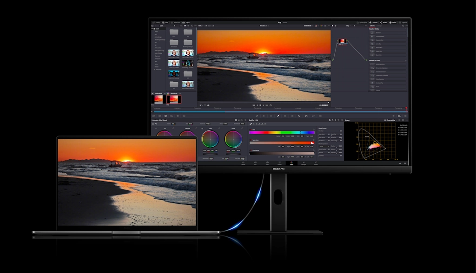This screenshot has height=273, width=476.
Task: Toggle the Saturation qualifier enable dot
Action: click(x=251, y=139)
